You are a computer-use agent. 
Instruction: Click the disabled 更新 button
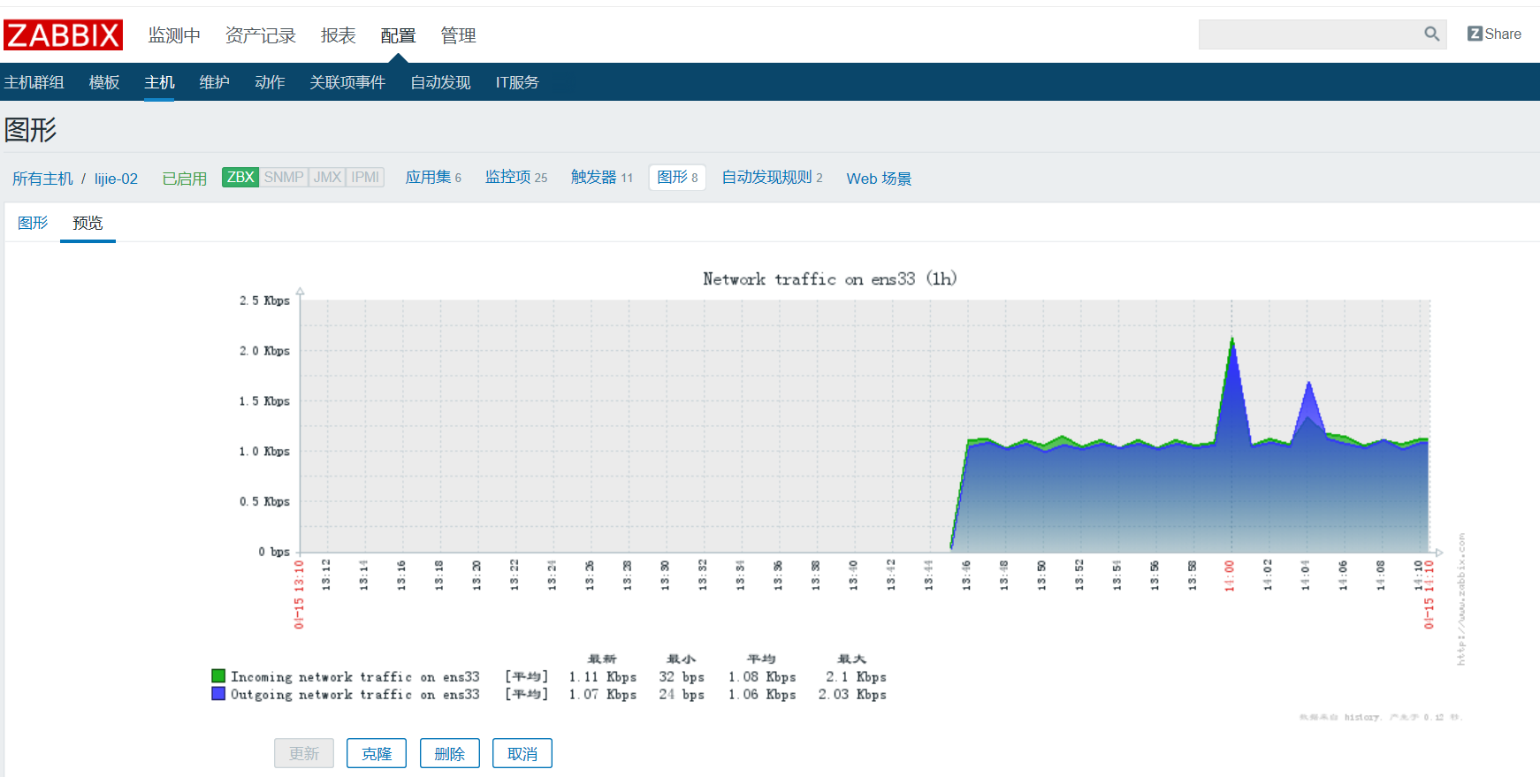coord(304,753)
